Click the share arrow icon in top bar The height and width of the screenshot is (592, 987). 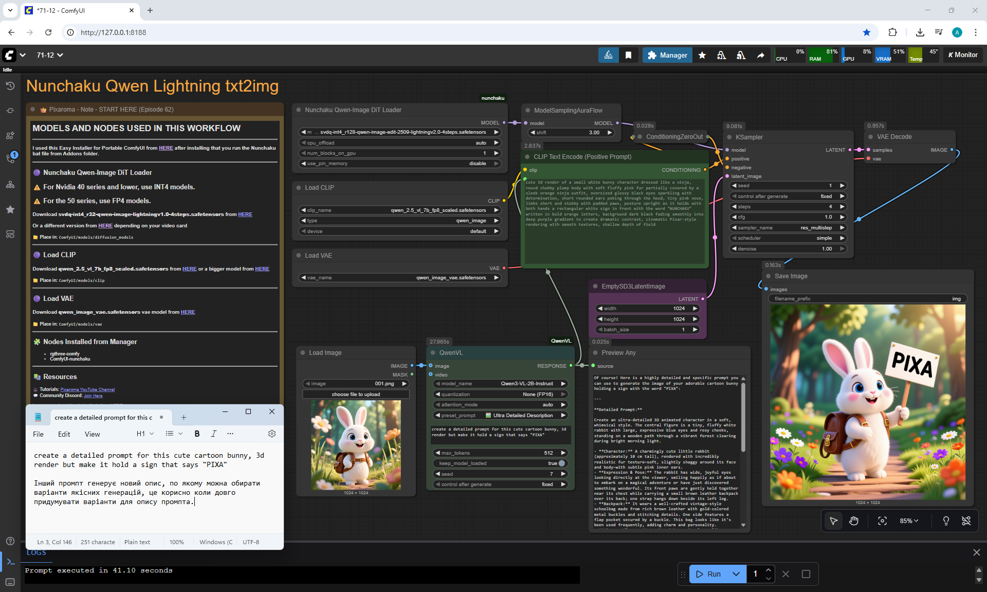(760, 55)
